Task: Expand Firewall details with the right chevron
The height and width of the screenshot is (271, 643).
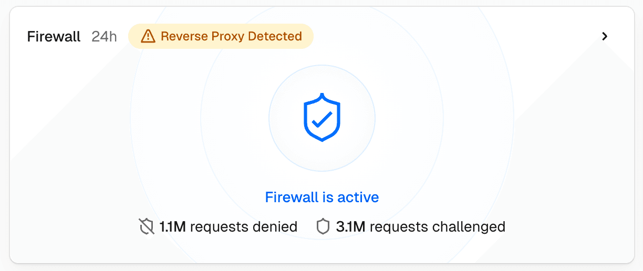Action: tap(605, 36)
